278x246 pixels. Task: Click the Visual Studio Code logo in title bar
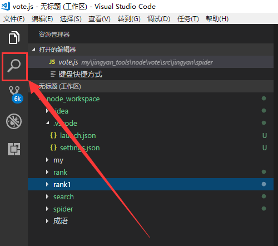(x=6, y=6)
